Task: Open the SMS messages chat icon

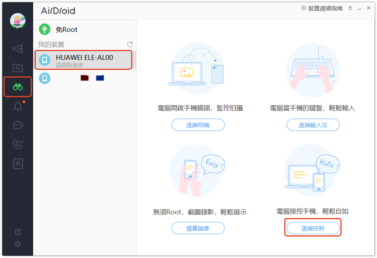Action: [x=18, y=125]
